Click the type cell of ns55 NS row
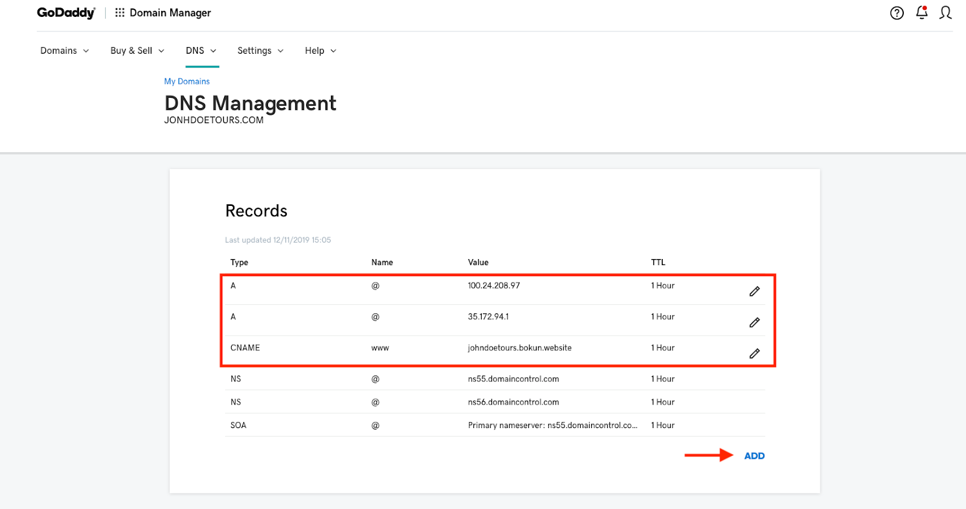The width and height of the screenshot is (966, 509). tap(235, 379)
